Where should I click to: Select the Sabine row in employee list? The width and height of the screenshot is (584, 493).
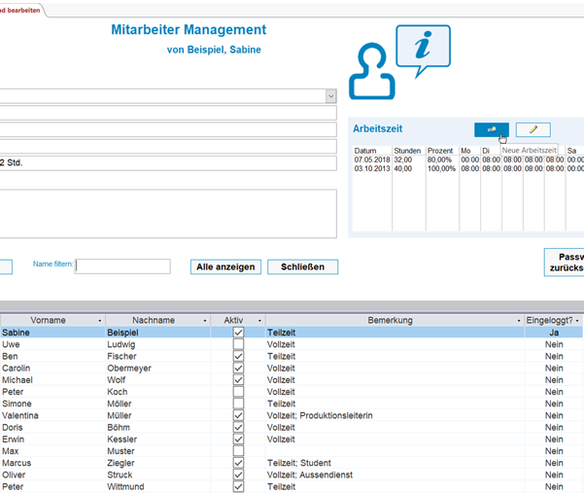coord(292,332)
